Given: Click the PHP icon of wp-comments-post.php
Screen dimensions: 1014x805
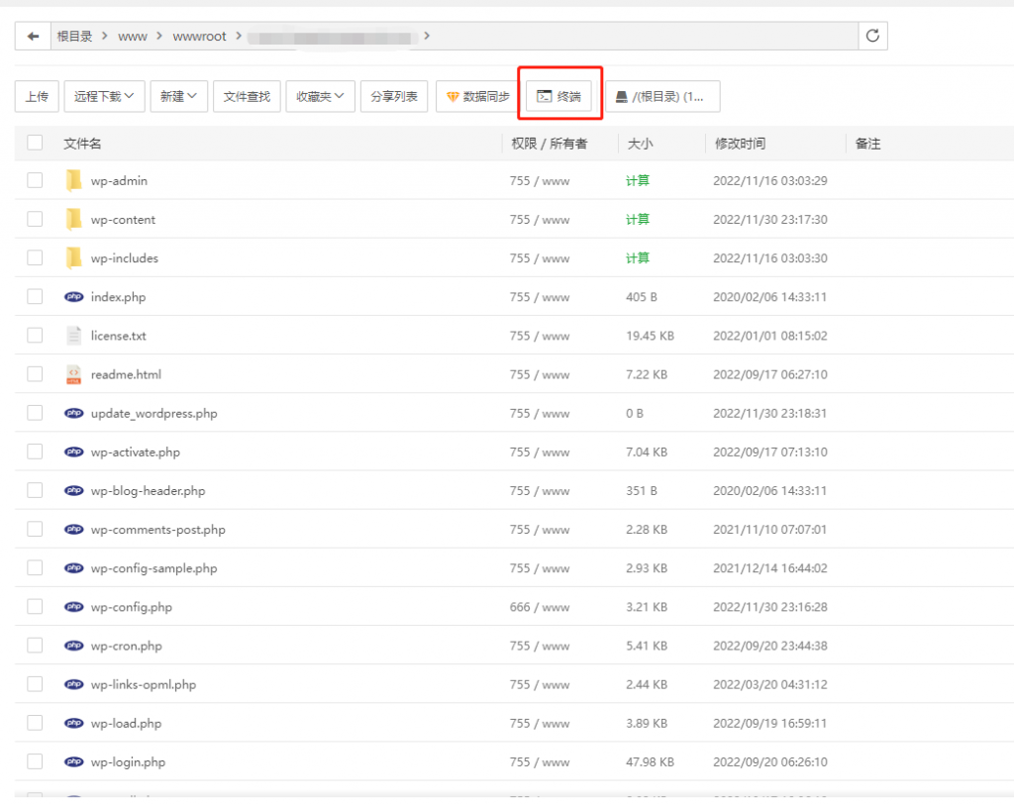Looking at the screenshot, I should pos(73,530).
